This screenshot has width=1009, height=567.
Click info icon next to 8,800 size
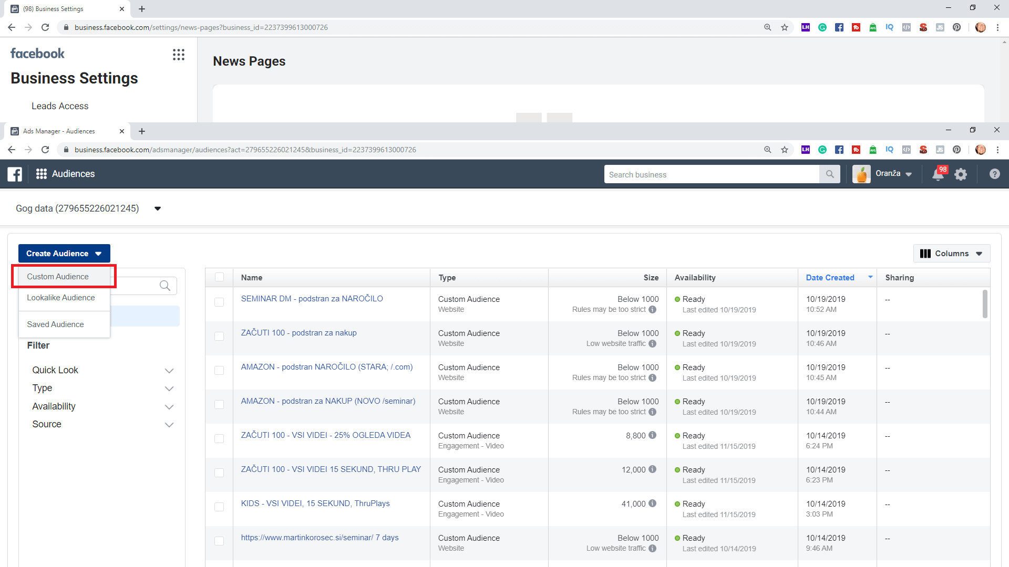click(652, 435)
